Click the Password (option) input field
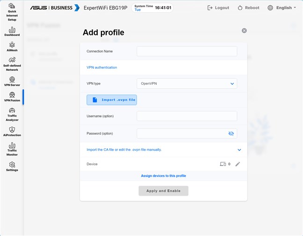 tap(187, 133)
